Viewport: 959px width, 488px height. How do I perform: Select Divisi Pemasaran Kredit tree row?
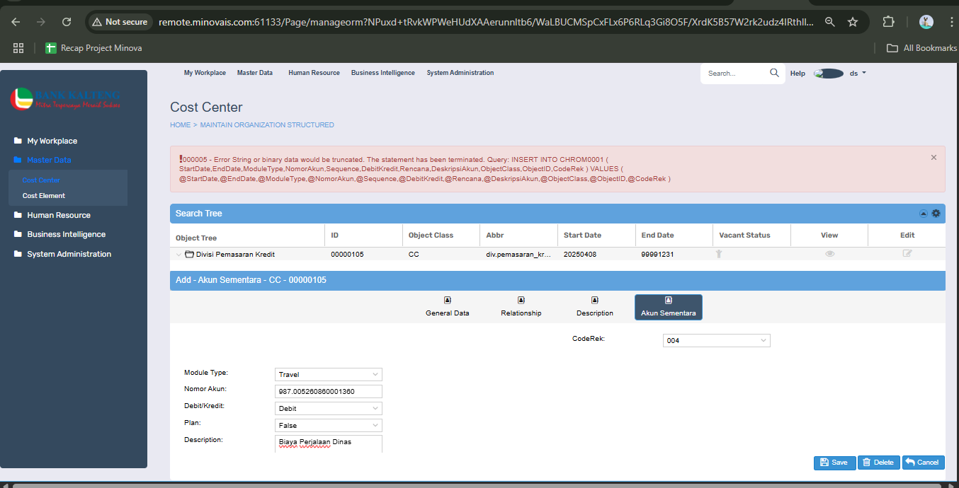point(235,254)
